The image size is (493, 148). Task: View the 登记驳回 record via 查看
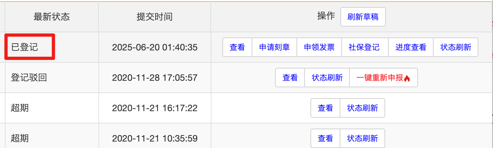click(x=290, y=78)
